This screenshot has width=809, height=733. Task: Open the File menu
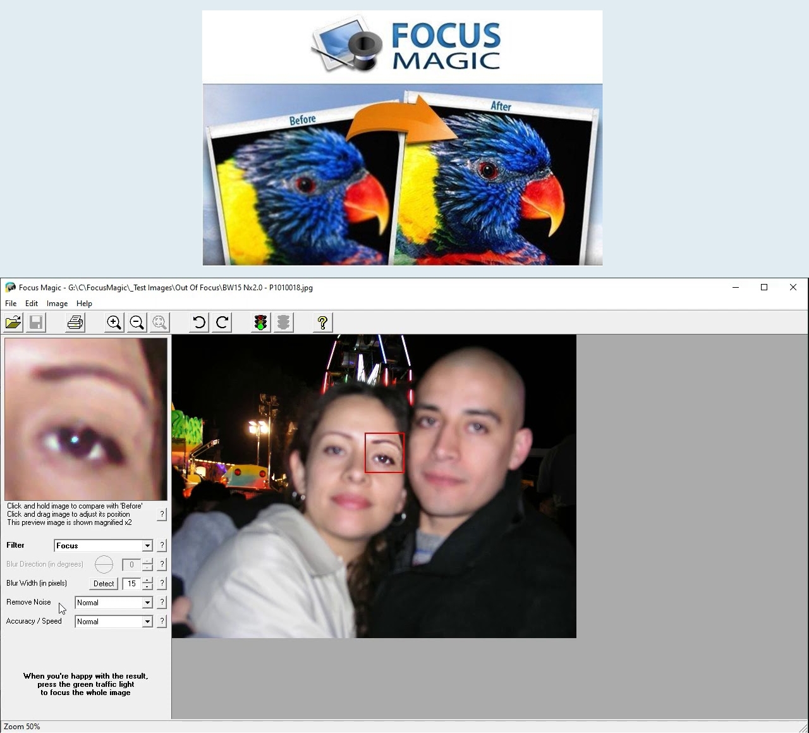[11, 304]
